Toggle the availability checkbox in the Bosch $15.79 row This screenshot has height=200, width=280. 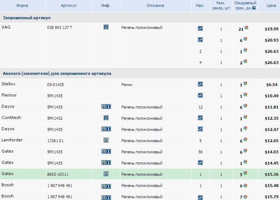coord(201,197)
